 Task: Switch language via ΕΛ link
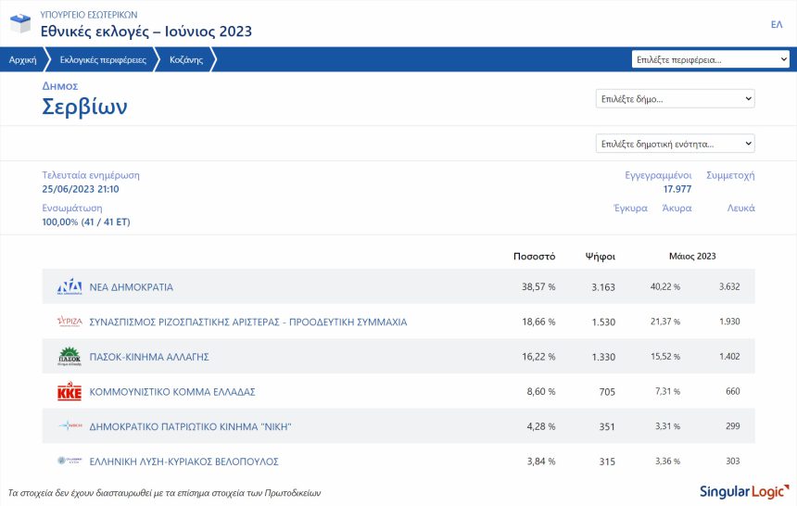point(777,24)
